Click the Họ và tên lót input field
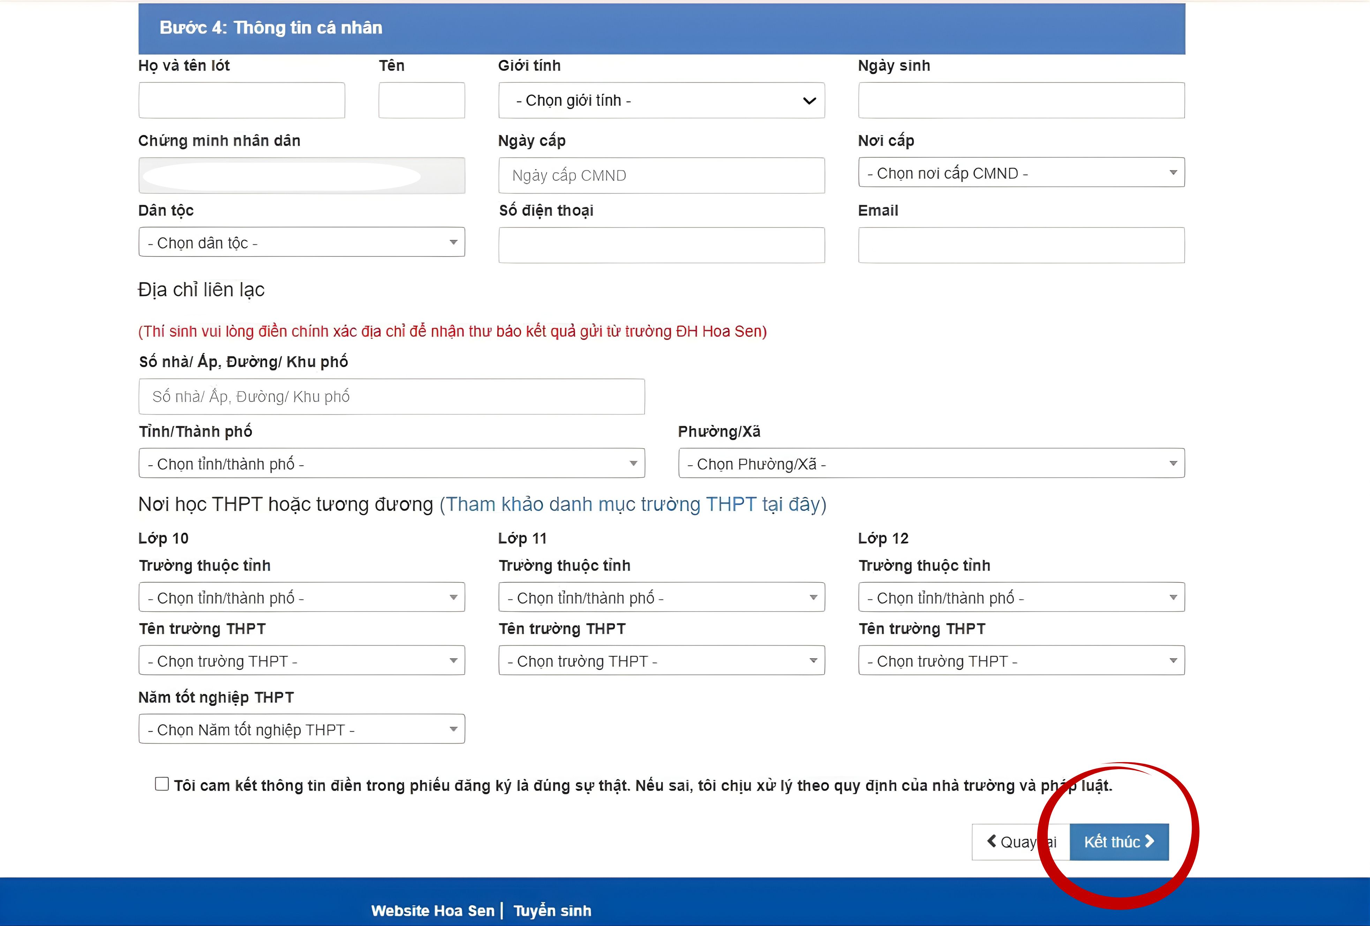Viewport: 1370px width, 926px height. 241,100
